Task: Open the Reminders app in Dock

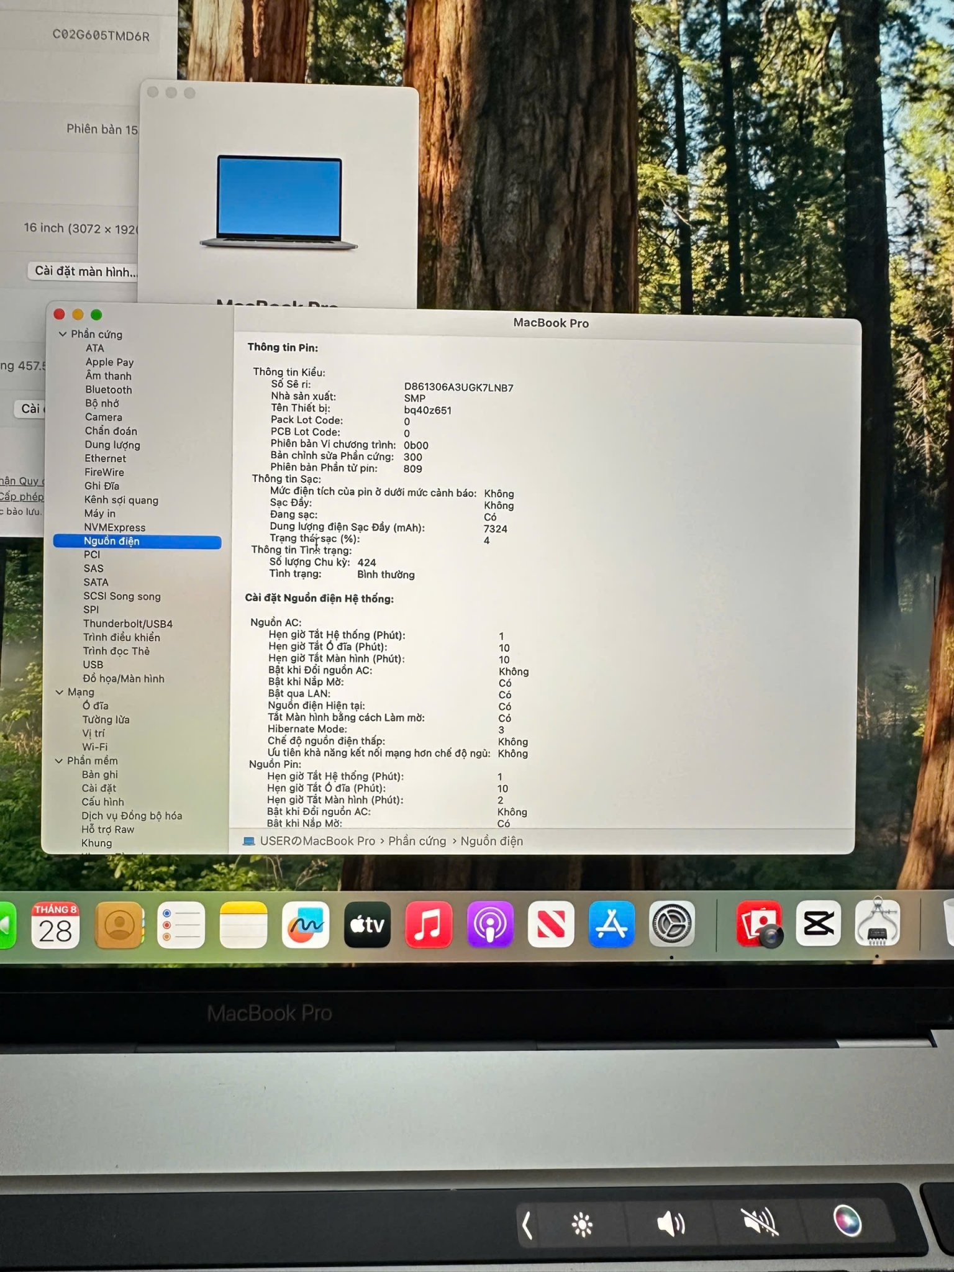Action: coord(181,925)
